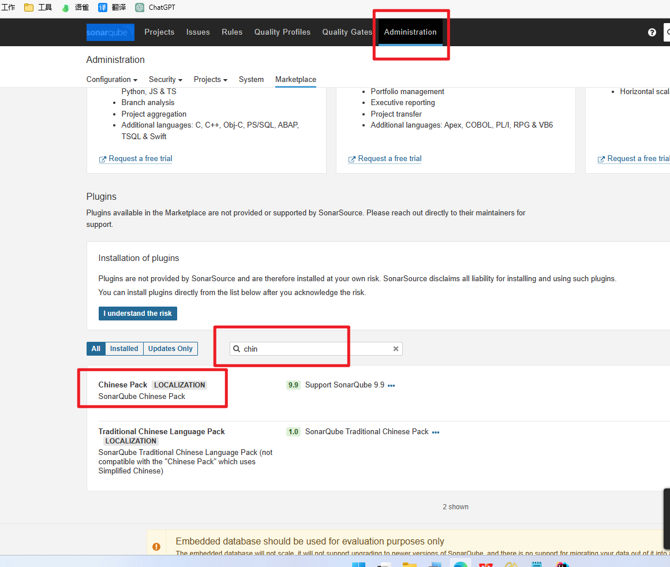670x567 pixels.
Task: Click the "SonarQube Traditional Chinese Pack" release text
Action: coord(366,432)
